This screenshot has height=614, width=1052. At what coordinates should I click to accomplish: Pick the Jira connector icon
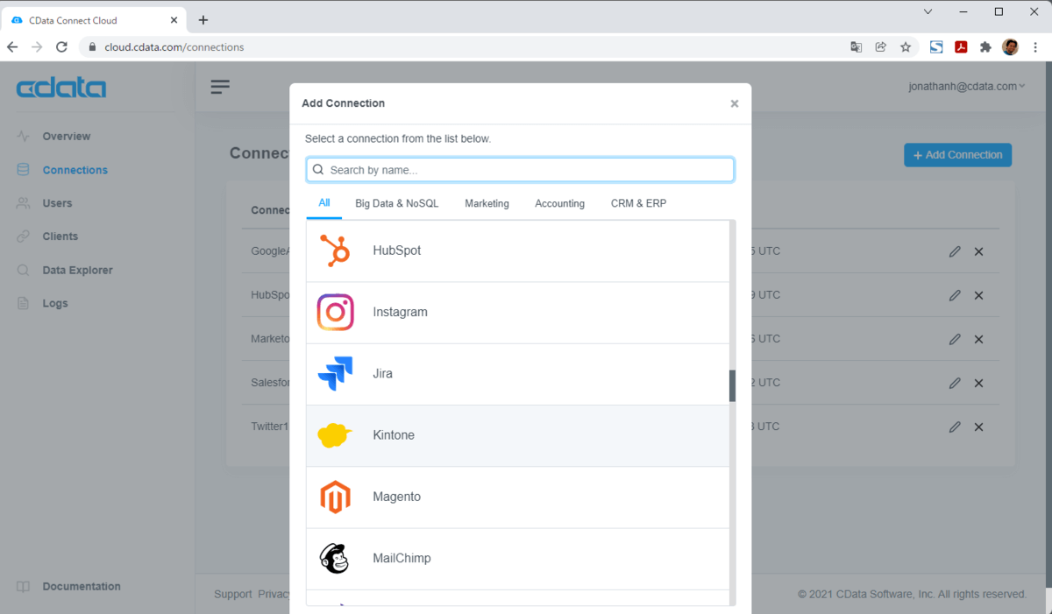tap(335, 373)
